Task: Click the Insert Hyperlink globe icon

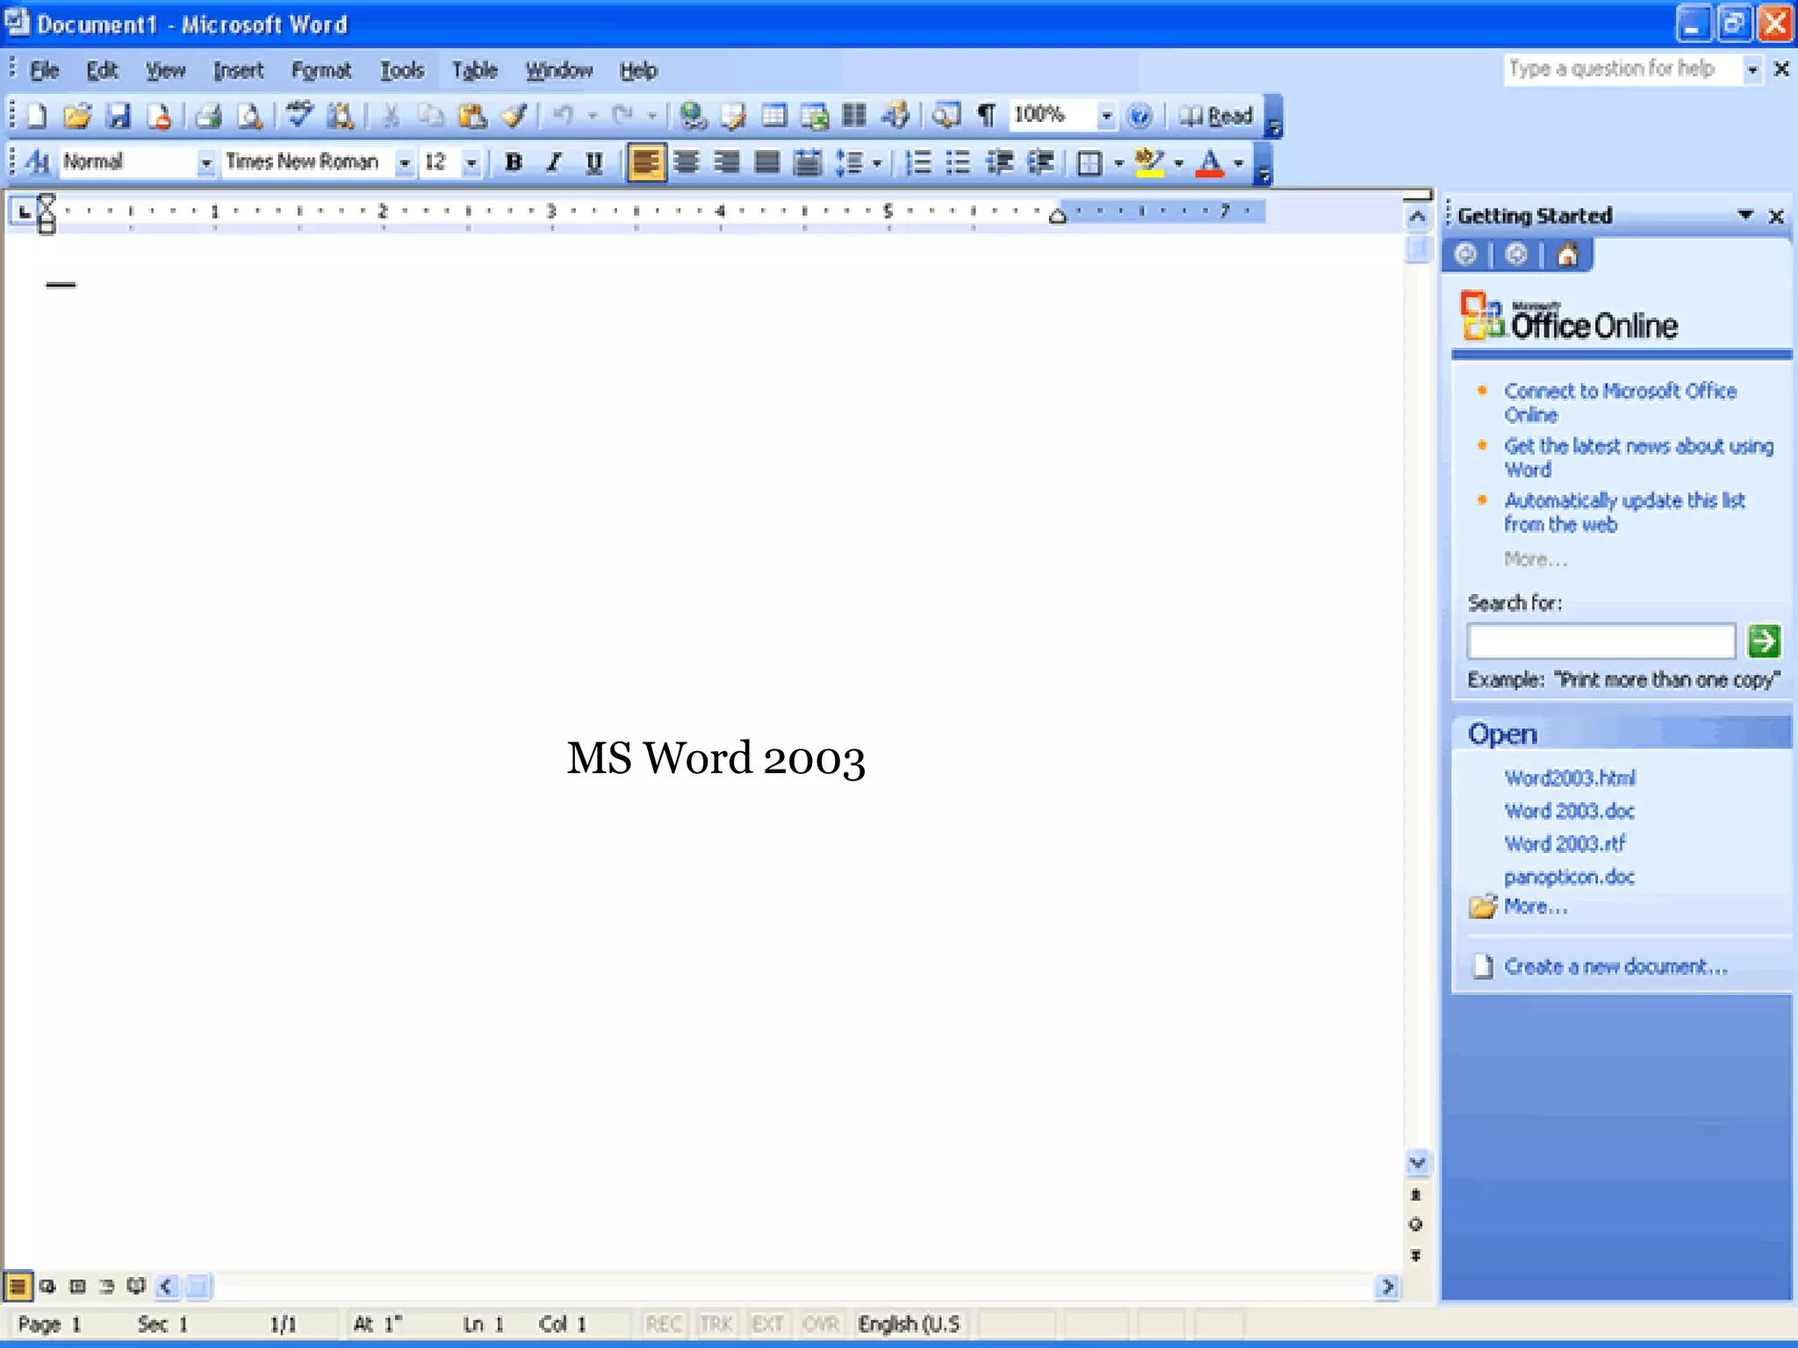Action: pos(694,116)
